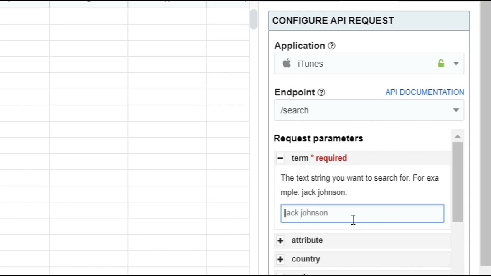Viewport: 491px width, 276px height.
Task: Click the spreadsheet vertical scrollbar thumb
Action: [x=254, y=19]
